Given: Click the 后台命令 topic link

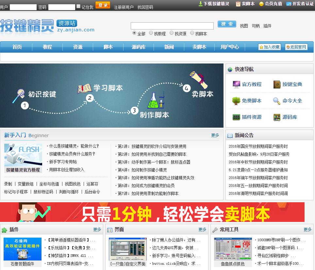Looking at the screenshot, I should (x=92, y=192).
